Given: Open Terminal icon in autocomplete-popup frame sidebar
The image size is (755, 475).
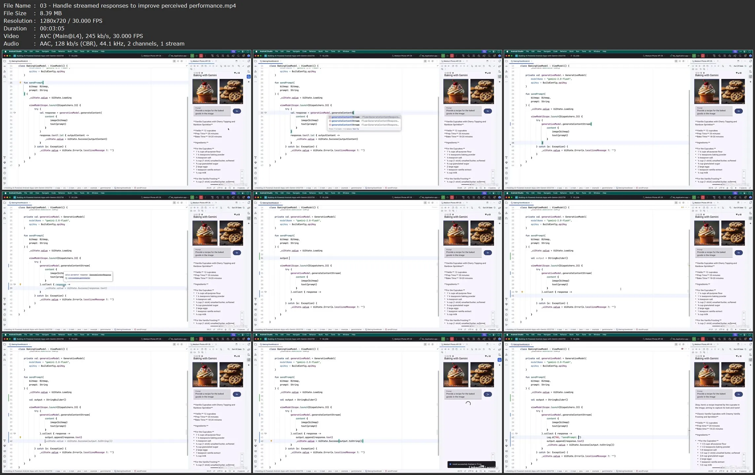Looking at the screenshot, I should click(256, 178).
